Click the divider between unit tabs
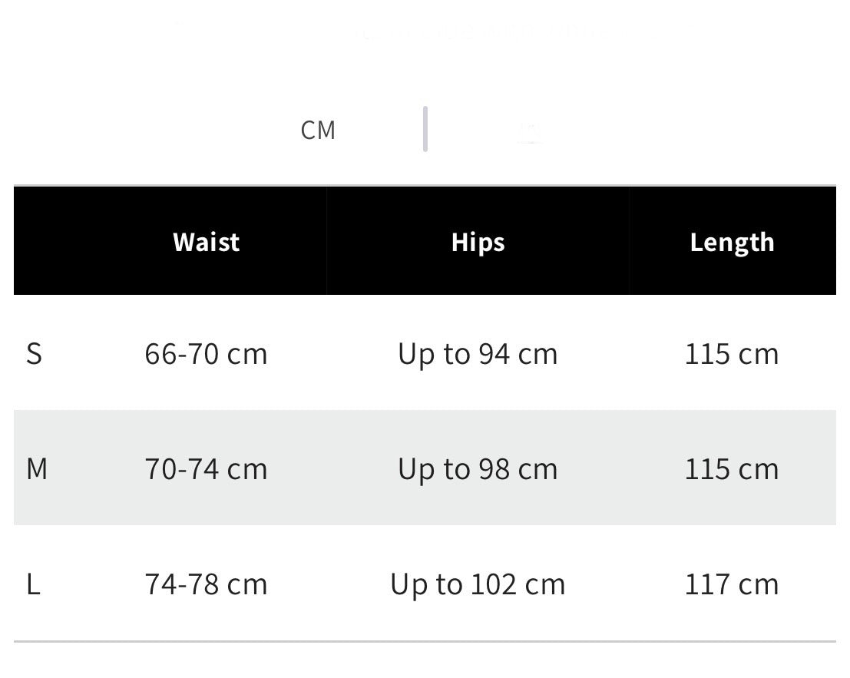 coord(425,129)
